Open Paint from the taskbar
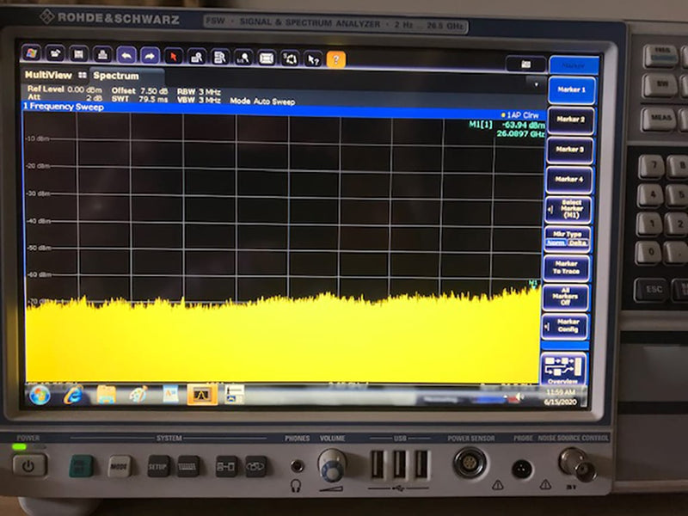 pyautogui.click(x=138, y=395)
